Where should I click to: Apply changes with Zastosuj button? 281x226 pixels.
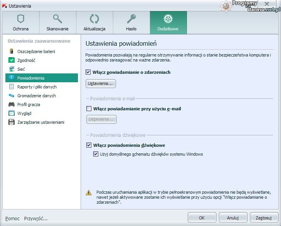[x=264, y=218]
